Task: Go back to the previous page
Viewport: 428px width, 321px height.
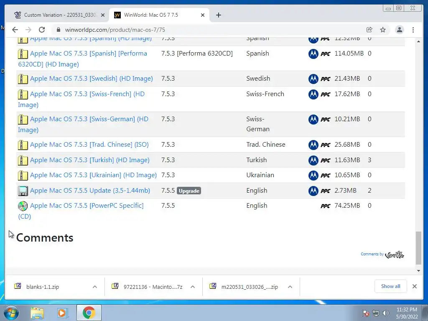Action: [x=15, y=30]
